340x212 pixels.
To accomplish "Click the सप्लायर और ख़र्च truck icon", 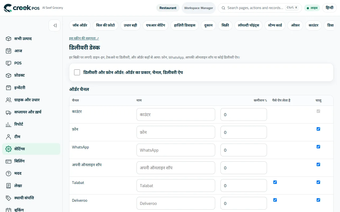I will [x=8, y=112].
